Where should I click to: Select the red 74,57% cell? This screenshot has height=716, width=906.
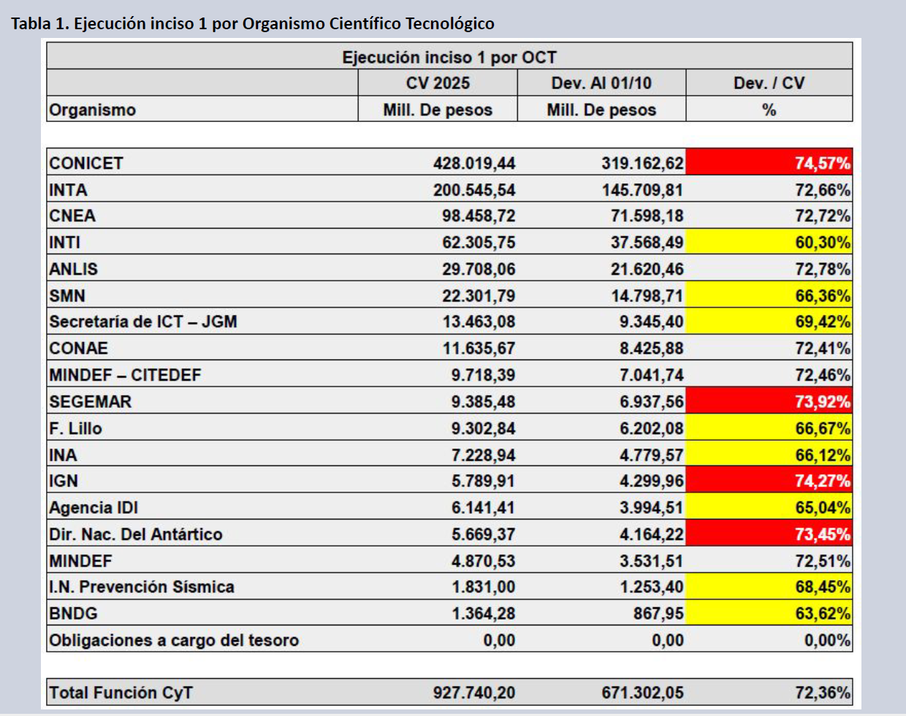pyautogui.click(x=769, y=163)
